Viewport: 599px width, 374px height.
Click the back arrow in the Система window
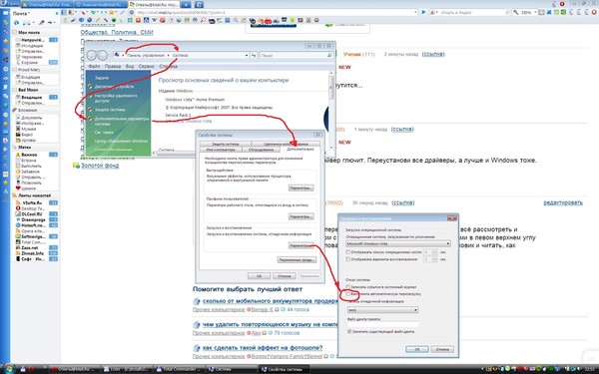click(x=92, y=55)
